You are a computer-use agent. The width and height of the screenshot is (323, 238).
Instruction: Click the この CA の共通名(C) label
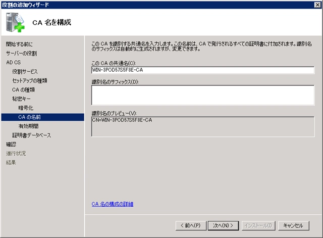pyautogui.click(x=114, y=63)
